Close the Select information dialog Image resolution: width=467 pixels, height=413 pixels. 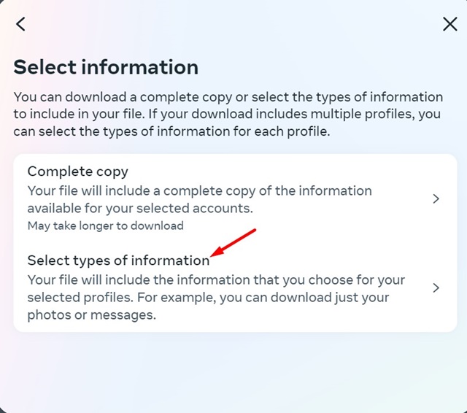[x=449, y=24]
